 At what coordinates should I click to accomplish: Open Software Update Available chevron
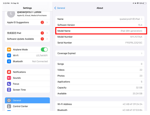point(47,39)
